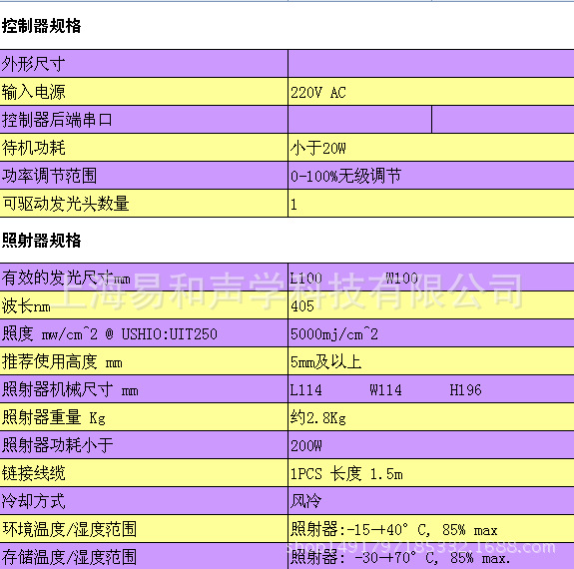Select the 风冷 value
574x569 pixels.
click(306, 502)
